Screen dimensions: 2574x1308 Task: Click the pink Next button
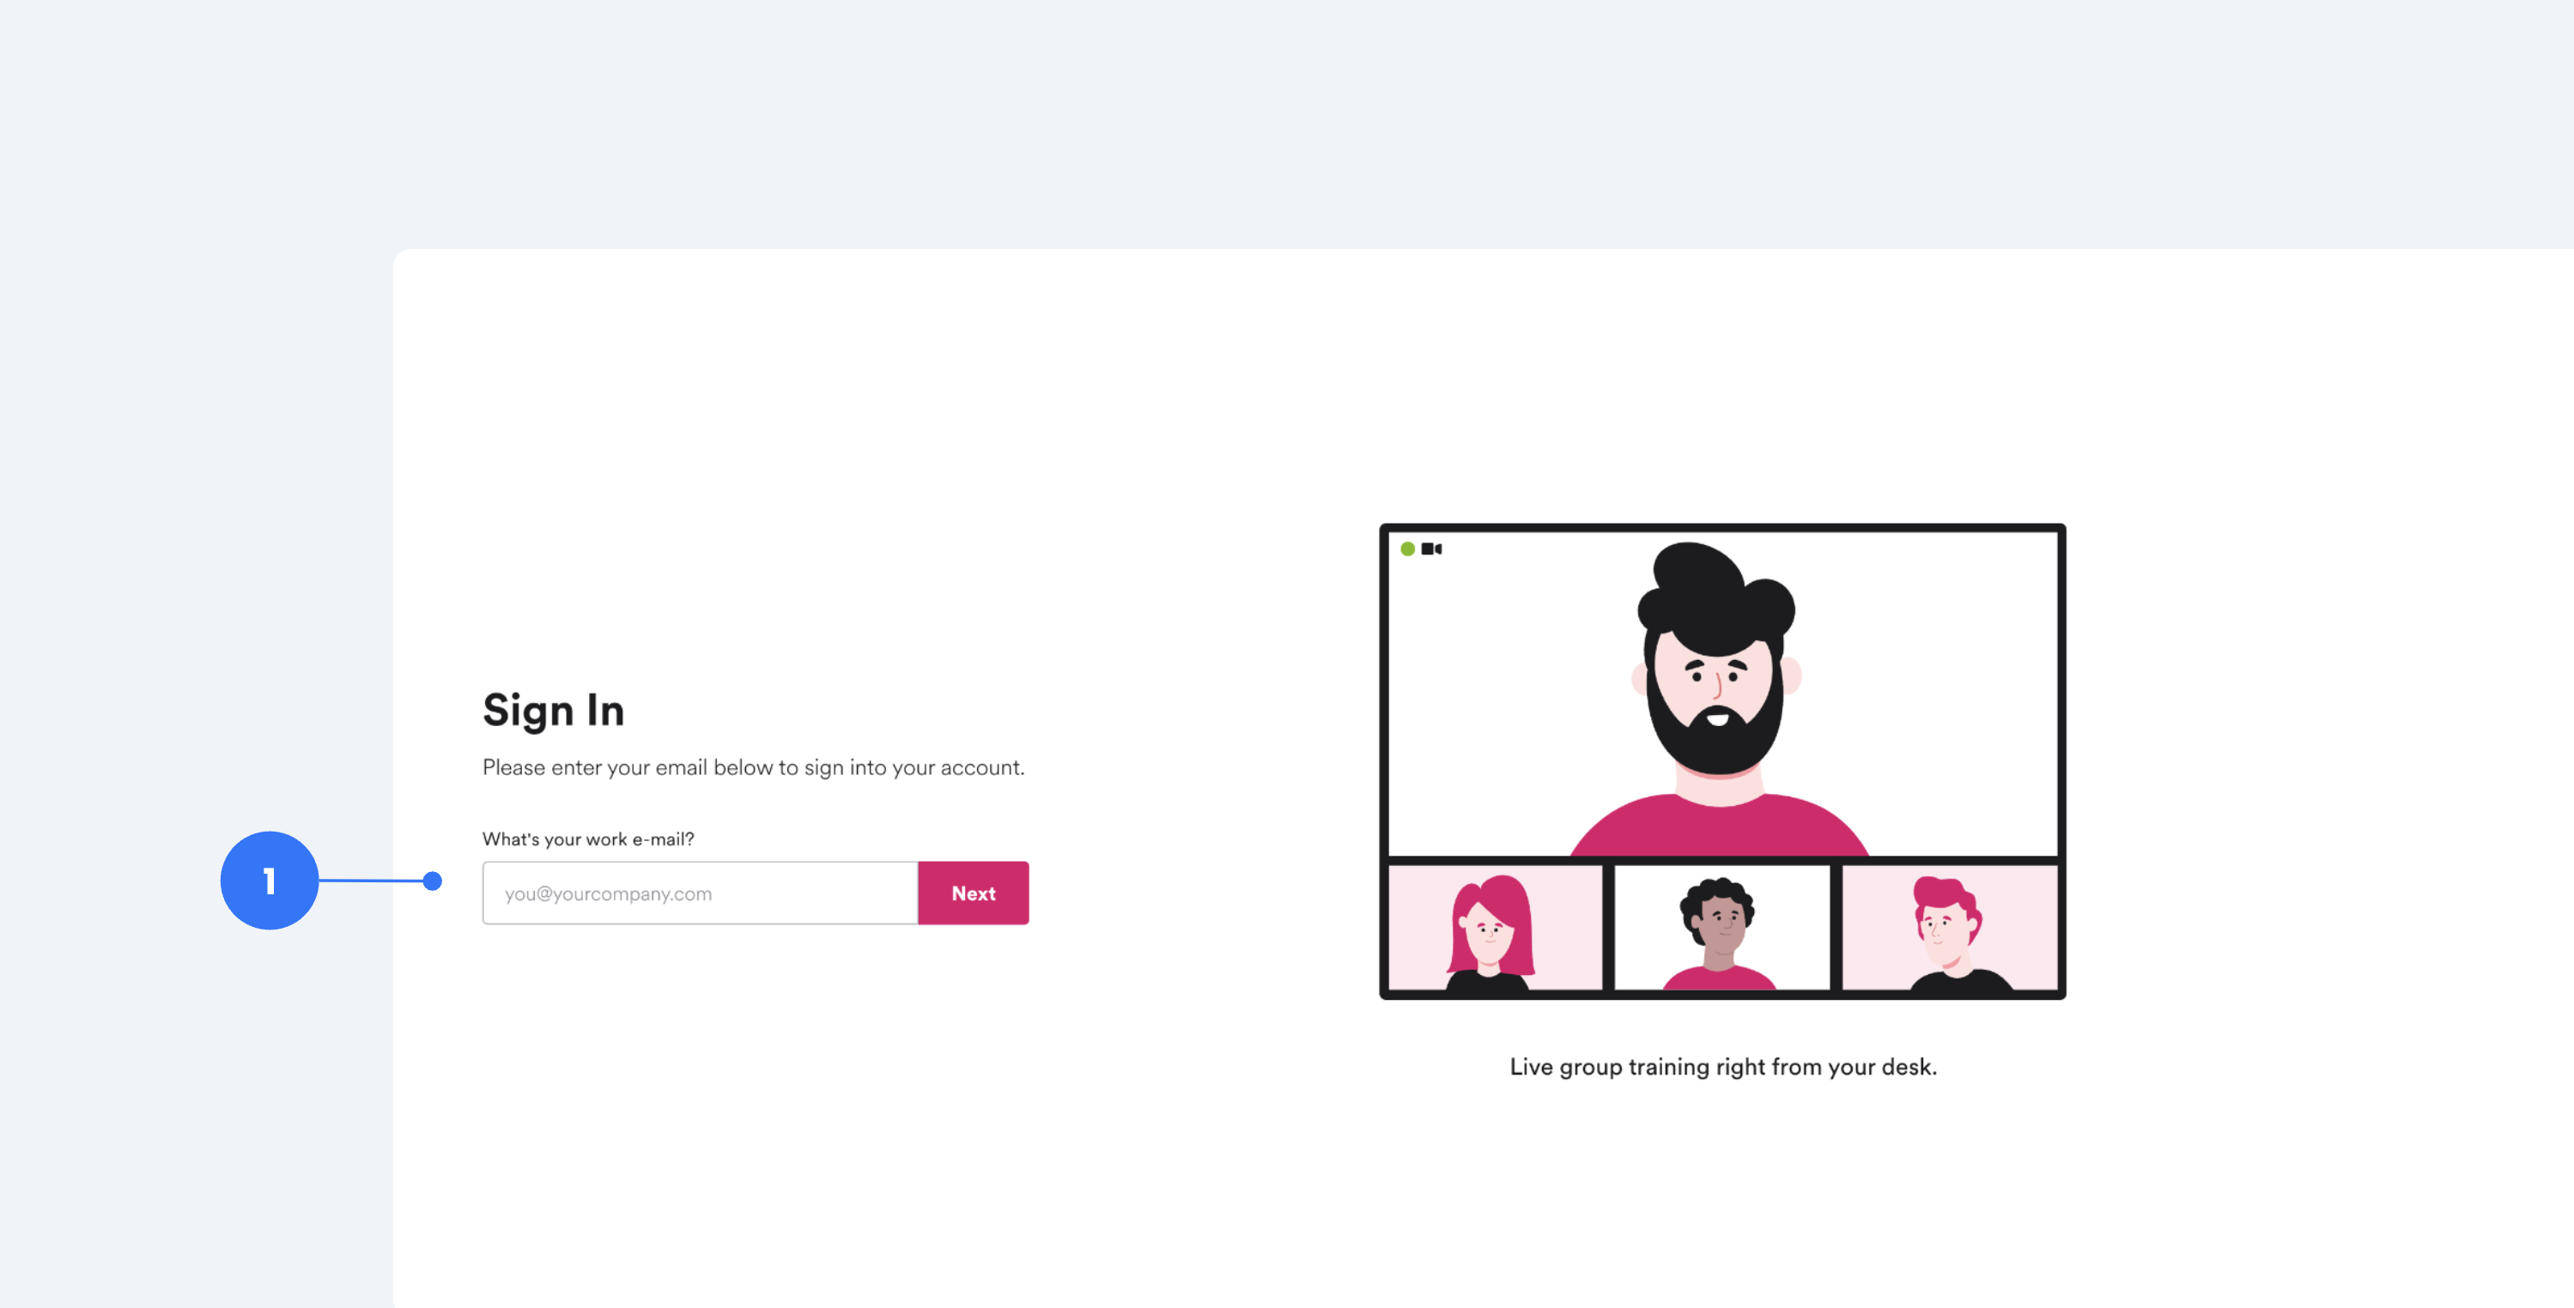(974, 893)
